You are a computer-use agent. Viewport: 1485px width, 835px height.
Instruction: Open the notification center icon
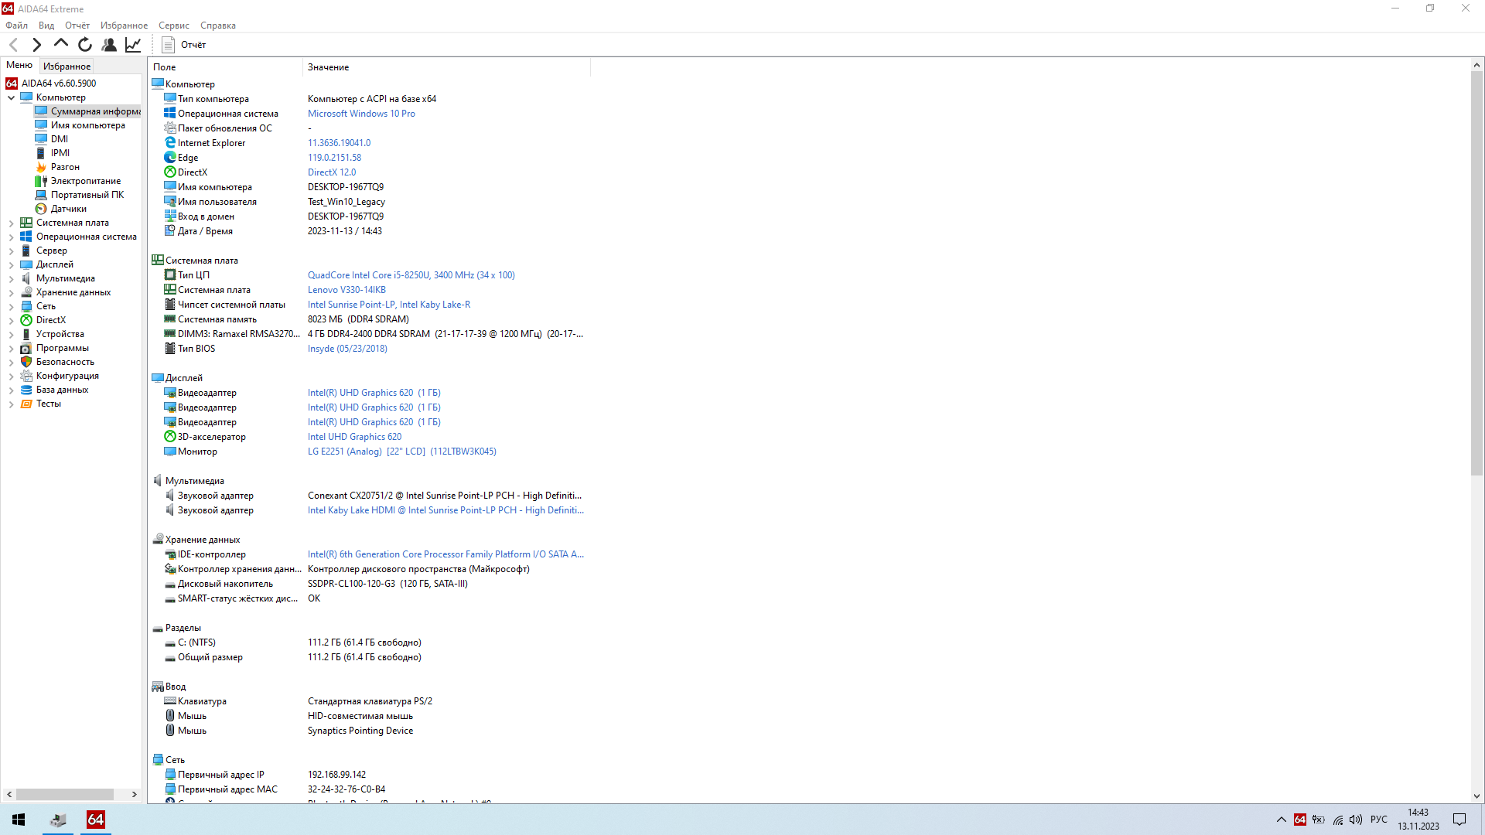click(1459, 820)
